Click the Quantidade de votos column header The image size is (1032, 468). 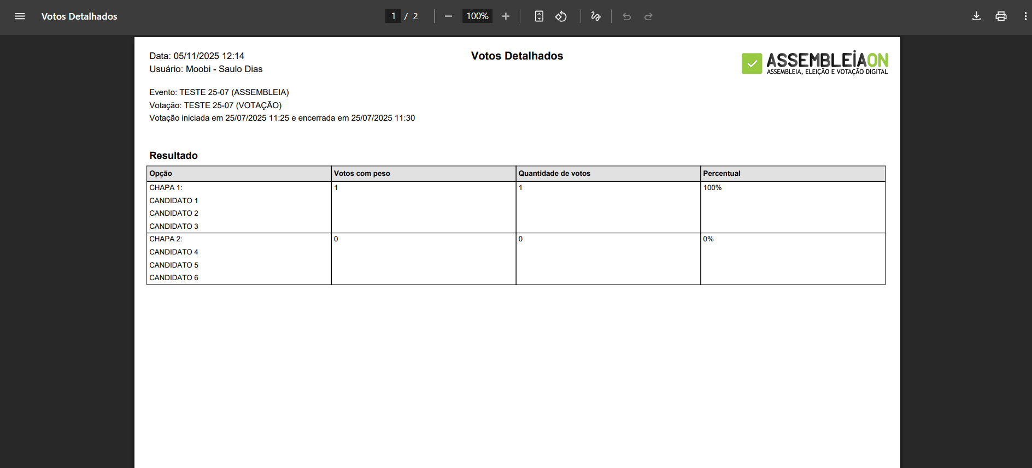tap(554, 174)
